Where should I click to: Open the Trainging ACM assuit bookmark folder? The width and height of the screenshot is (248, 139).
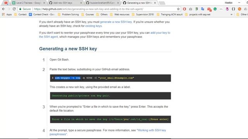point(170,15)
